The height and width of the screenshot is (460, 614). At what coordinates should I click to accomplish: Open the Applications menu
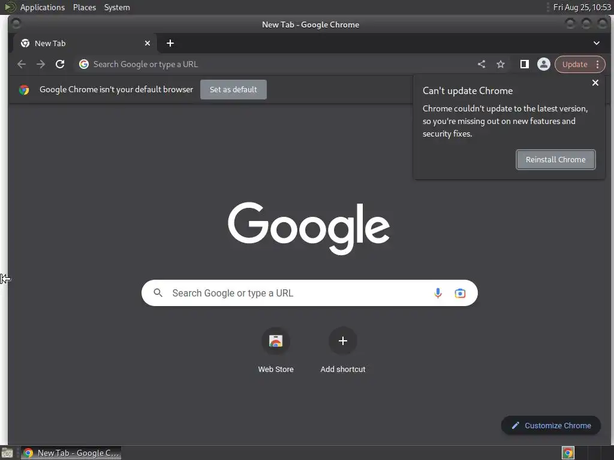click(x=43, y=7)
